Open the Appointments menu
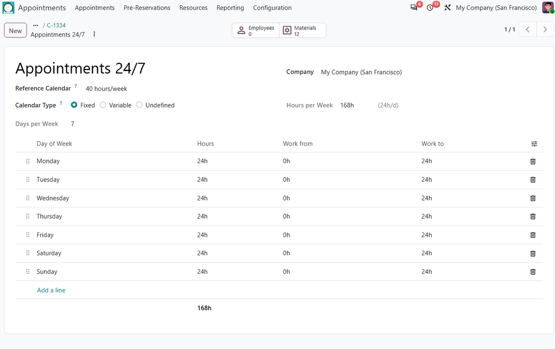This screenshot has height=349, width=555. click(x=94, y=8)
